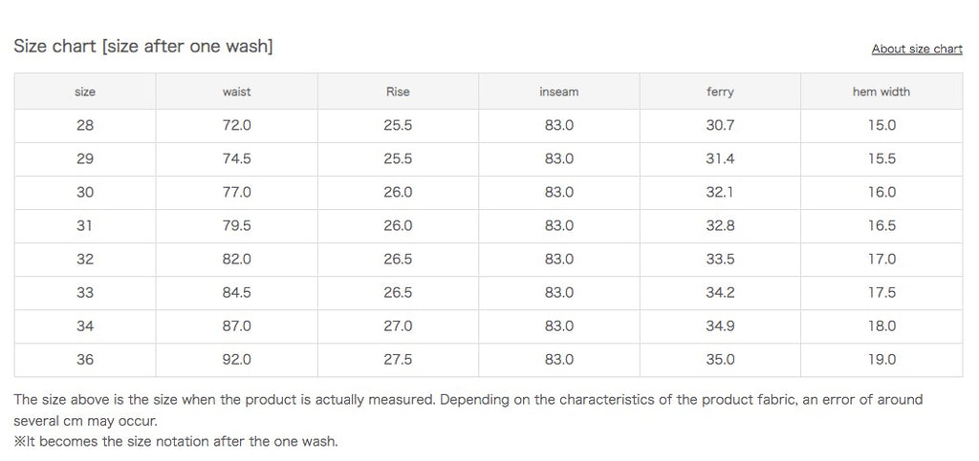The height and width of the screenshot is (461, 979).
Task: Select the hem width column header
Action: point(881,92)
